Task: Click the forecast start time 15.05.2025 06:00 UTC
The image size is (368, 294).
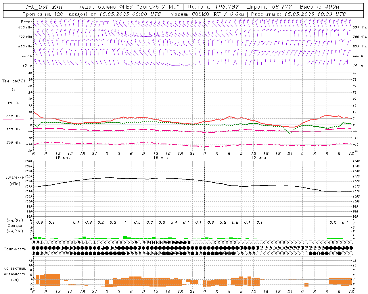Action: pyautogui.click(x=130, y=14)
